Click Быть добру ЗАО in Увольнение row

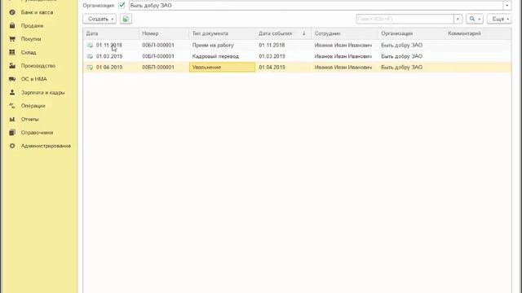coord(402,67)
